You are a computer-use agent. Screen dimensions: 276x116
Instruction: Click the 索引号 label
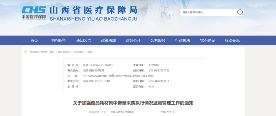coord(73,65)
